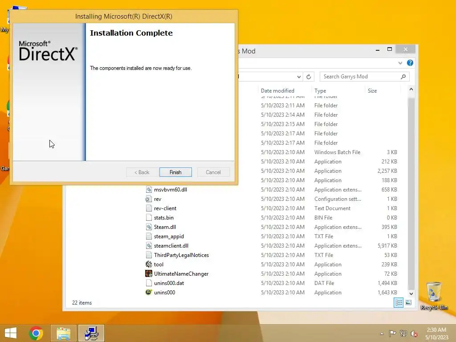
Task: Click the scrollbar down arrow in Explorer
Action: click(x=411, y=294)
